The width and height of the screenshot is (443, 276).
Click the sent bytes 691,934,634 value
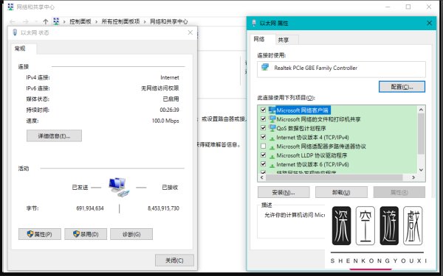point(90,208)
